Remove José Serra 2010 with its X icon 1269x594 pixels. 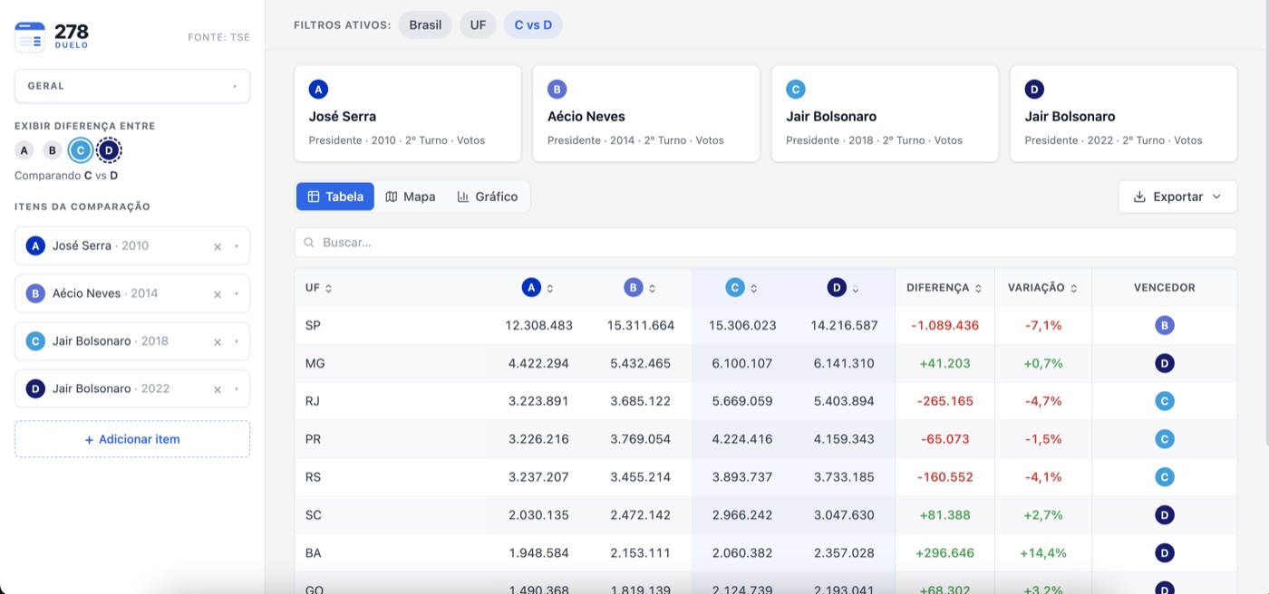pos(218,246)
